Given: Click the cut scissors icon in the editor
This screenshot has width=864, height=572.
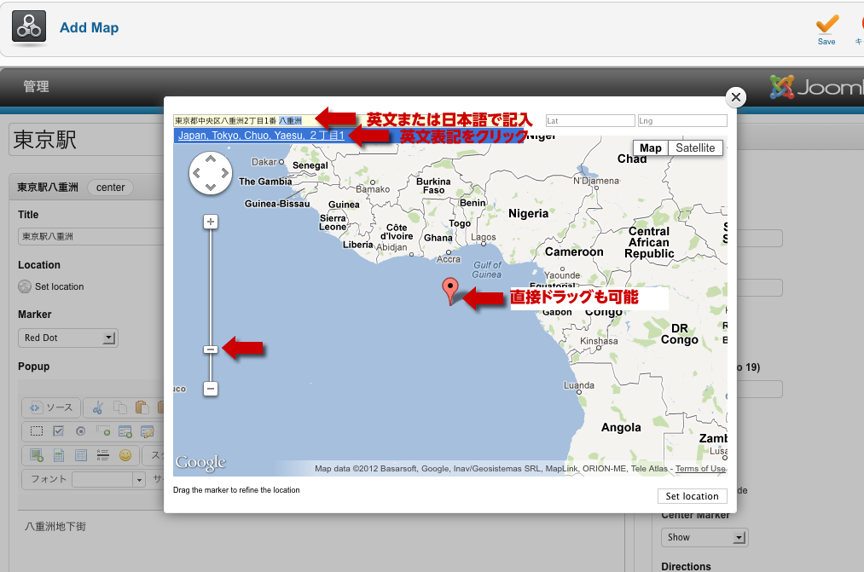Looking at the screenshot, I should (x=98, y=407).
